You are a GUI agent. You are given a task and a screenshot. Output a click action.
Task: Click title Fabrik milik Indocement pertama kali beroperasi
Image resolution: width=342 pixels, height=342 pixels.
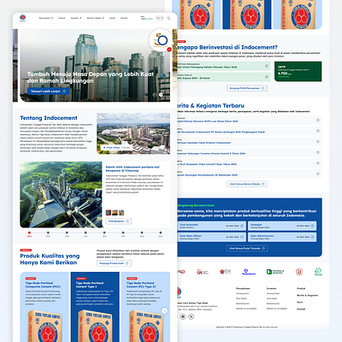133,168
